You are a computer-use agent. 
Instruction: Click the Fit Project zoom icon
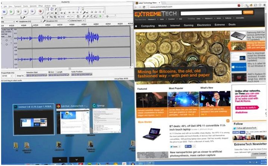point(95,16)
